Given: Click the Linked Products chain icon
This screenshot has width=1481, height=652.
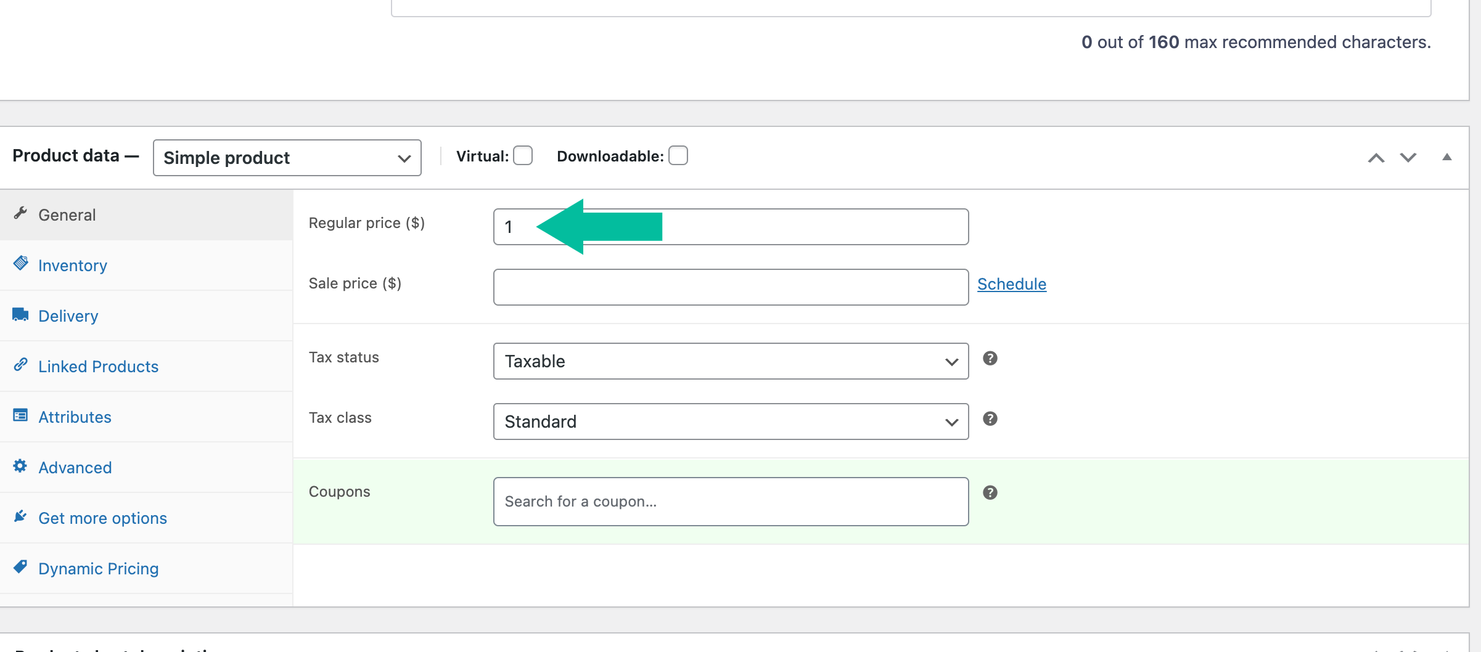Looking at the screenshot, I should click(20, 365).
